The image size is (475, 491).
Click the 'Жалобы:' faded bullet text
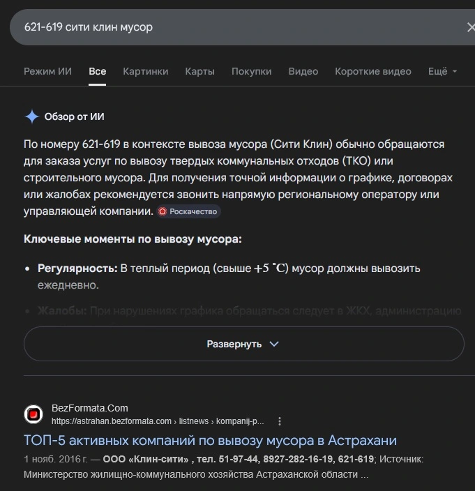(62, 311)
